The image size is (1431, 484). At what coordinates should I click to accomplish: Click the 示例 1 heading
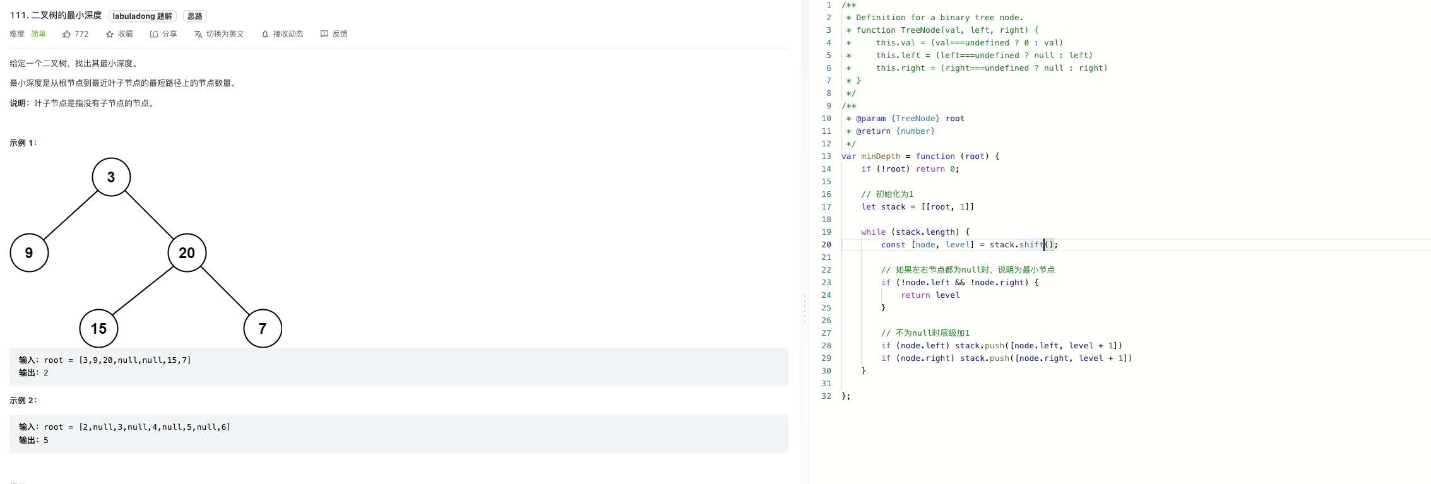23,143
